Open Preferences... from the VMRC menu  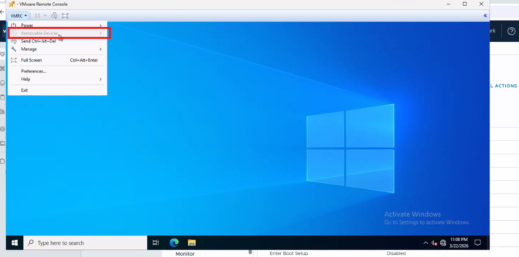(x=57, y=71)
